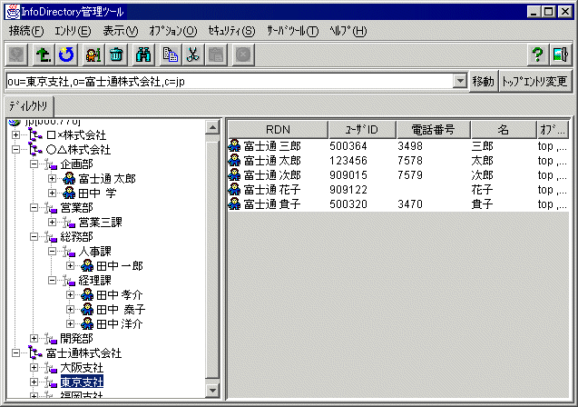
Task: Open the オプション(O) menu
Action: point(173,31)
